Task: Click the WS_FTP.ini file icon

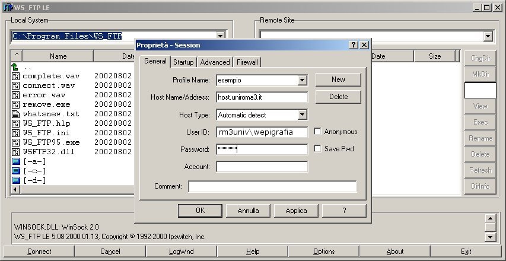Action: (15, 133)
